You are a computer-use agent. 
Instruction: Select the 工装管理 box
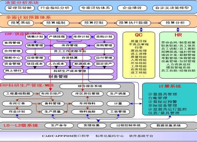(118, 111)
